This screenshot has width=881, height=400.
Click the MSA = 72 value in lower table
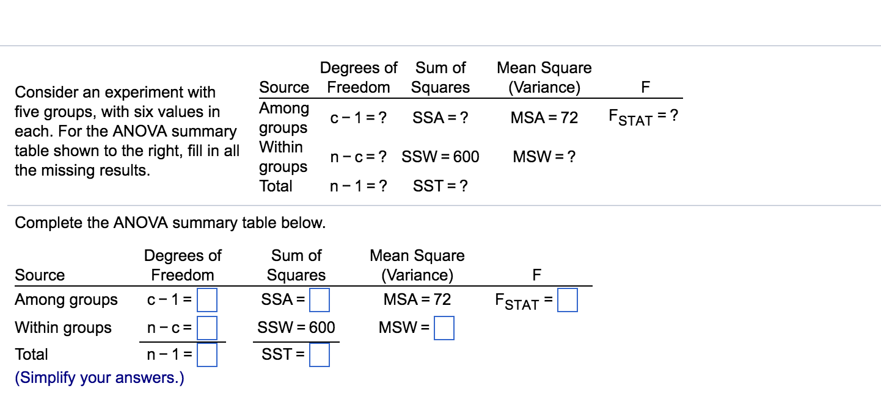pos(416,299)
